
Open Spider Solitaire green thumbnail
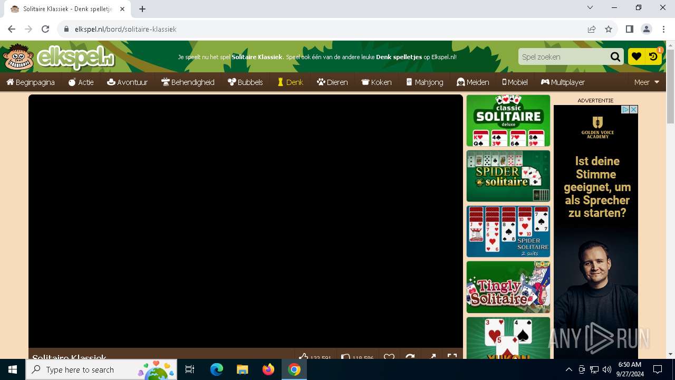(508, 176)
